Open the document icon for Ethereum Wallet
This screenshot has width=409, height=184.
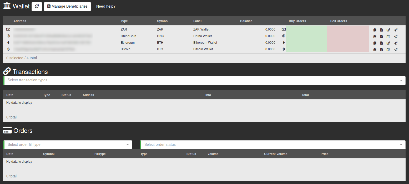(381, 43)
